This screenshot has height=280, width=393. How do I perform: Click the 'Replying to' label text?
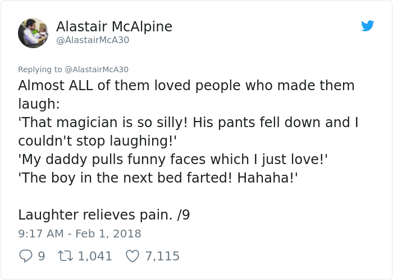[40, 69]
